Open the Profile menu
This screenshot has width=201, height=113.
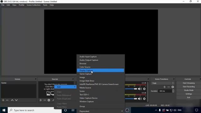point(21,5)
